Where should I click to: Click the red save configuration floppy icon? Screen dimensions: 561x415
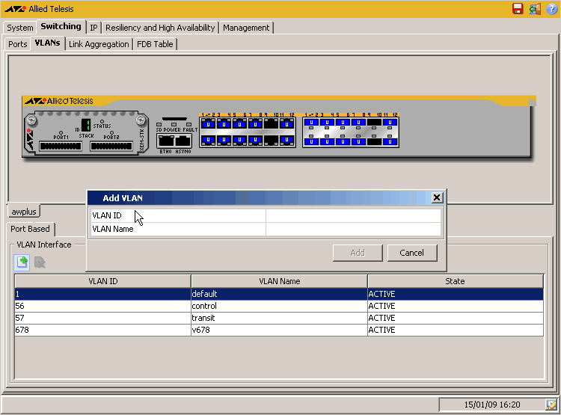pyautogui.click(x=518, y=8)
